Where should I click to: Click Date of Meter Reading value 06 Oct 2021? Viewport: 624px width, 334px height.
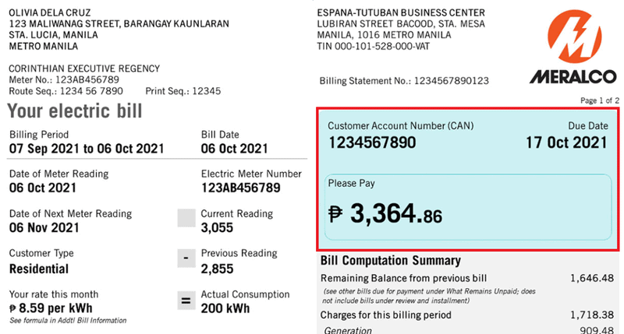point(43,188)
